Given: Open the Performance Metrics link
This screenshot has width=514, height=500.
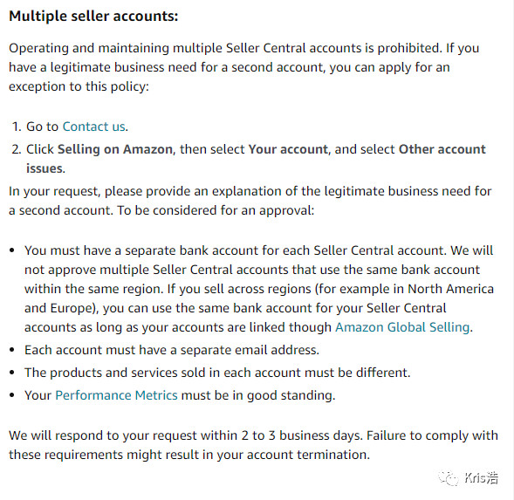Looking at the screenshot, I should click(x=116, y=395).
